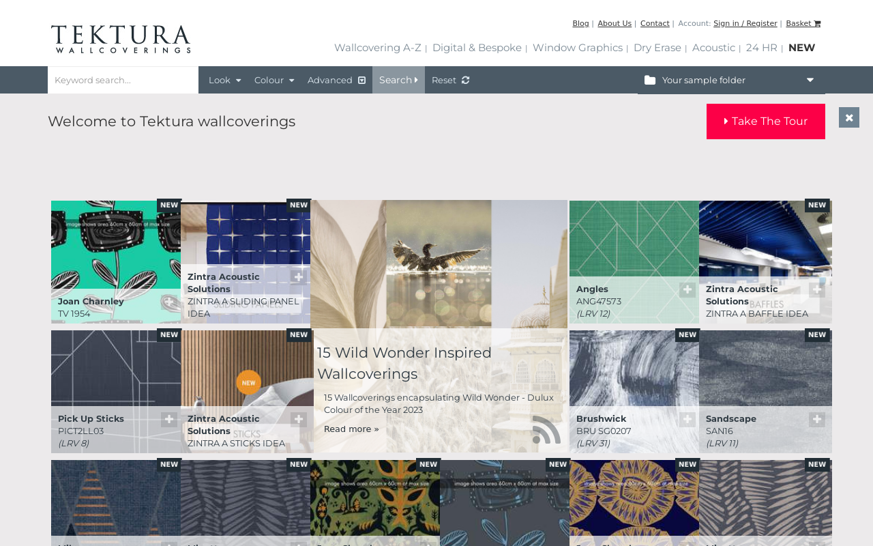Screen dimensions: 873x546
Task: Go to the Acoustic menu item
Action: coord(713,48)
